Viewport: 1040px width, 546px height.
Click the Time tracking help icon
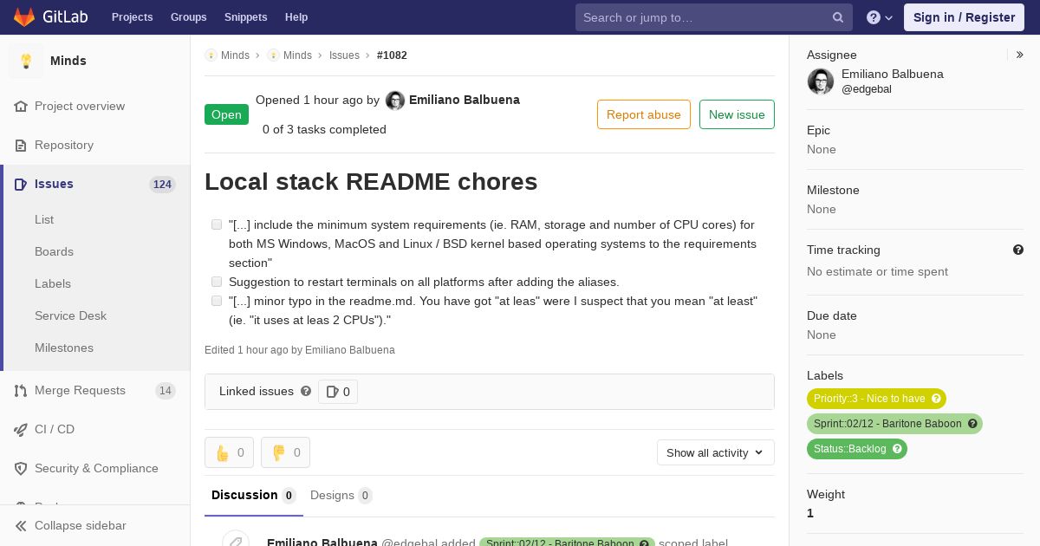pos(1018,250)
